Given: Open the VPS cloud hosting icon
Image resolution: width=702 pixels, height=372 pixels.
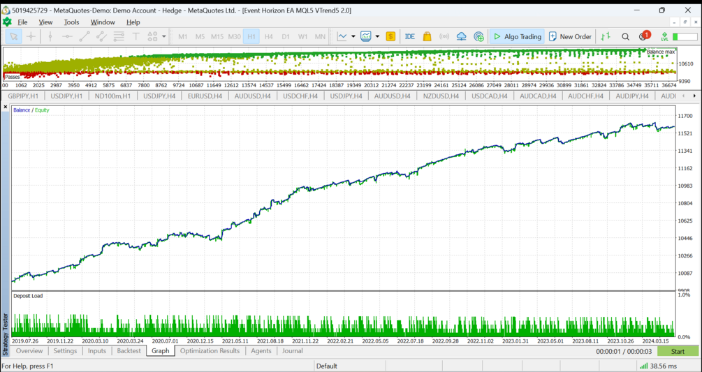Looking at the screenshot, I should (461, 37).
